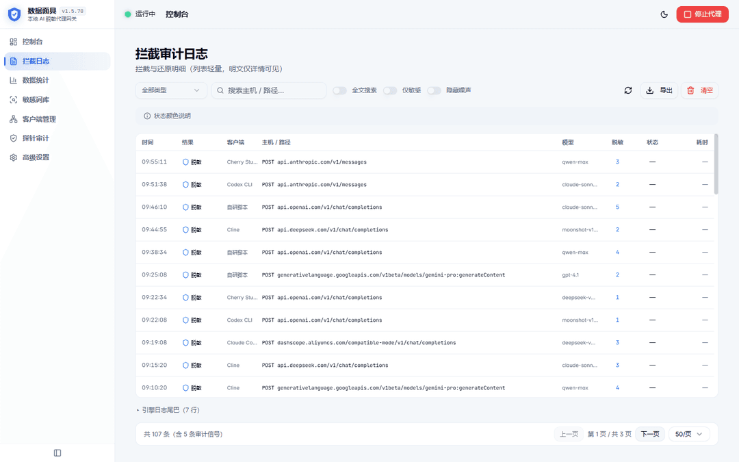Click the shield icon in 09:46:10 row

185,207
